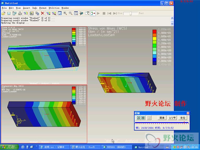Screen dimensions: 200x150
Task: Open a result window file icon
Action: (3, 13)
